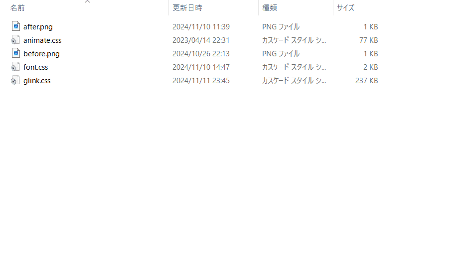Select the font.css stylesheet icon
The width and height of the screenshot is (460, 277).
(x=15, y=67)
